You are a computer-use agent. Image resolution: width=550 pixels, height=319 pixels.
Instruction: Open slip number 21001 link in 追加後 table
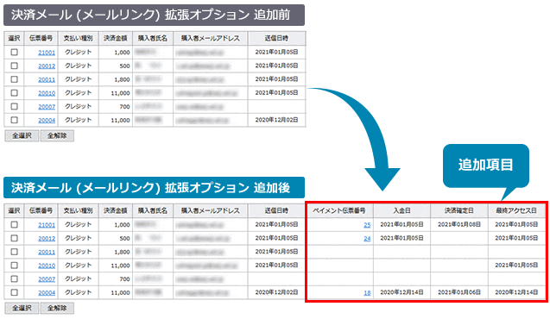[x=47, y=225]
